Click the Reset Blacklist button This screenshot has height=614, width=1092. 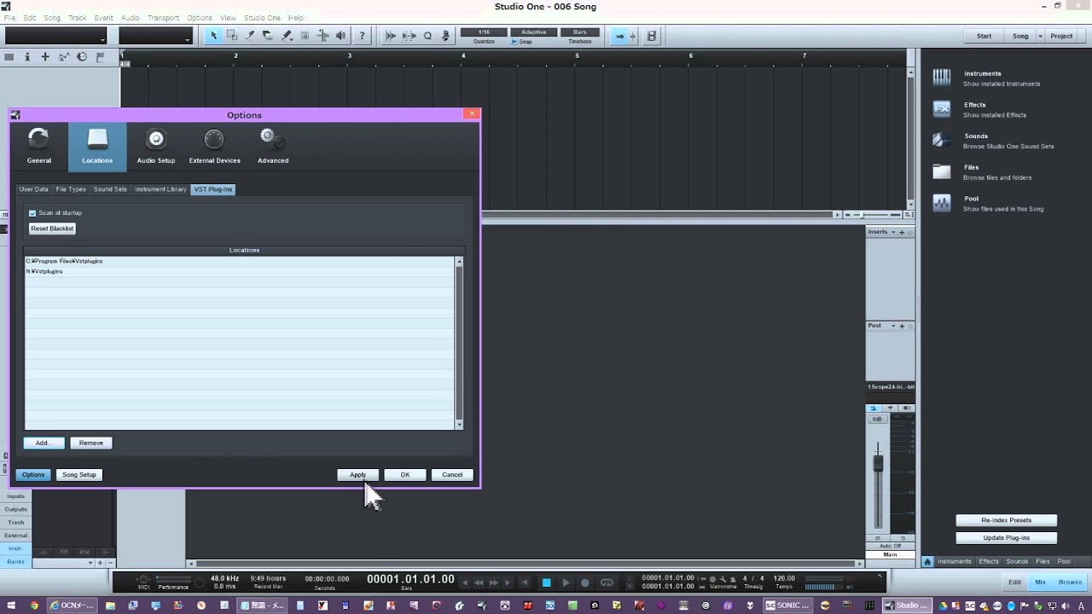click(52, 229)
